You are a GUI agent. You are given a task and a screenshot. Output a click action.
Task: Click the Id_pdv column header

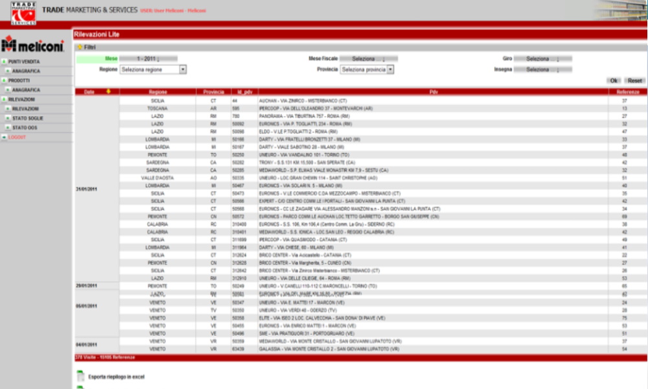245,92
